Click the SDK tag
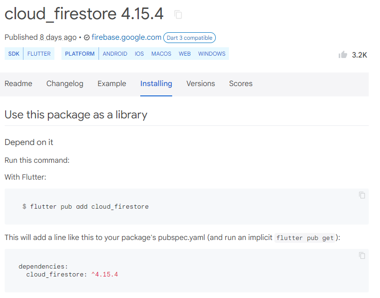The image size is (380, 298). point(14,54)
